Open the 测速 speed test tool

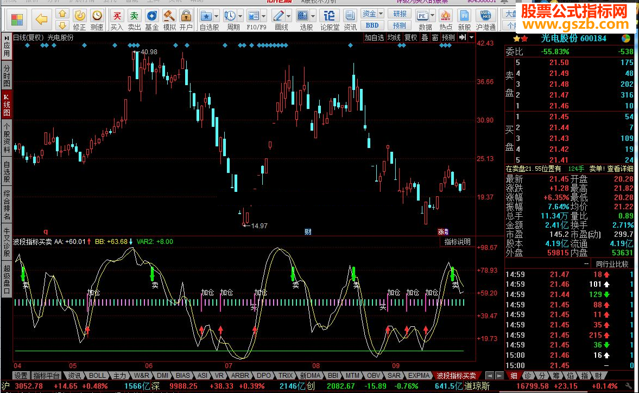point(97,21)
